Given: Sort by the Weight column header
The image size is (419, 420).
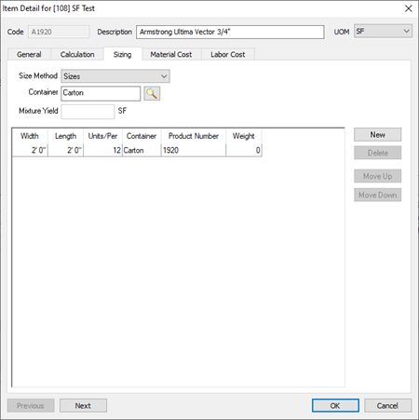Looking at the screenshot, I should tap(244, 136).
